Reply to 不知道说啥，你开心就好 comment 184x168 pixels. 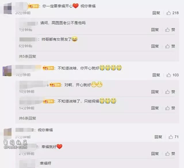(156, 75)
